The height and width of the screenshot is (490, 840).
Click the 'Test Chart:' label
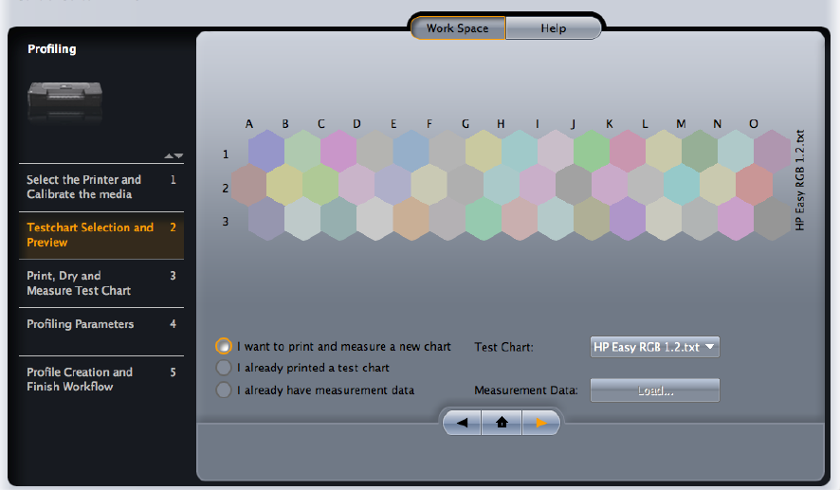click(503, 347)
